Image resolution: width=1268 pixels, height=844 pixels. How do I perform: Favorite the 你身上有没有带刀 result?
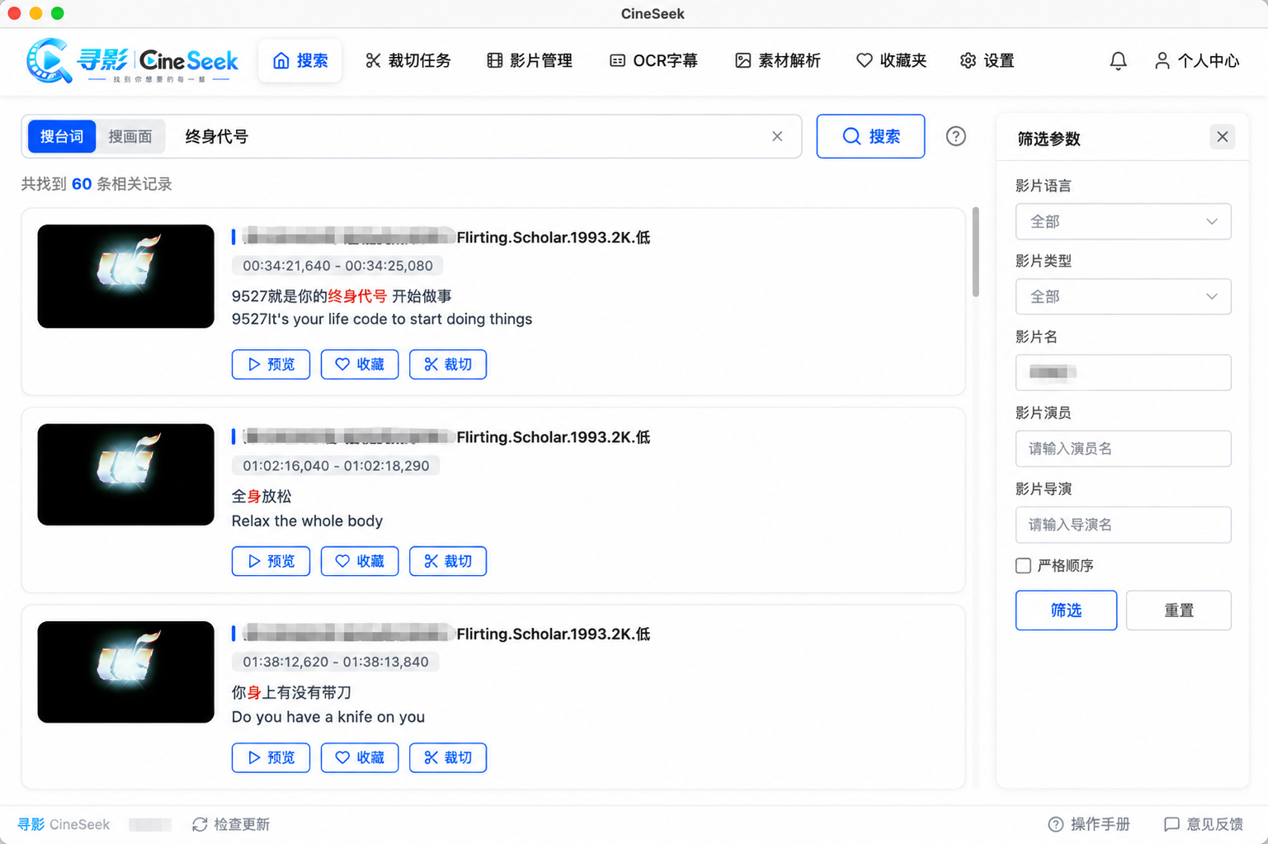[360, 757]
